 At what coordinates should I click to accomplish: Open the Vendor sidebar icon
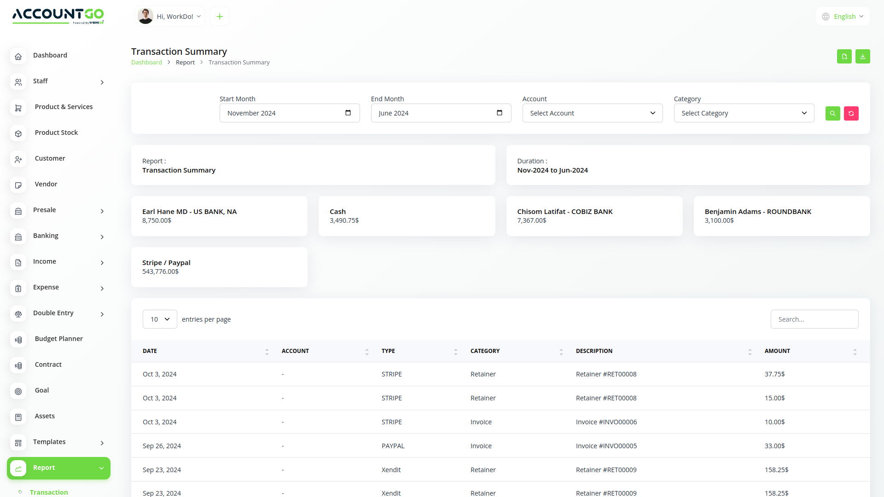pos(18,185)
